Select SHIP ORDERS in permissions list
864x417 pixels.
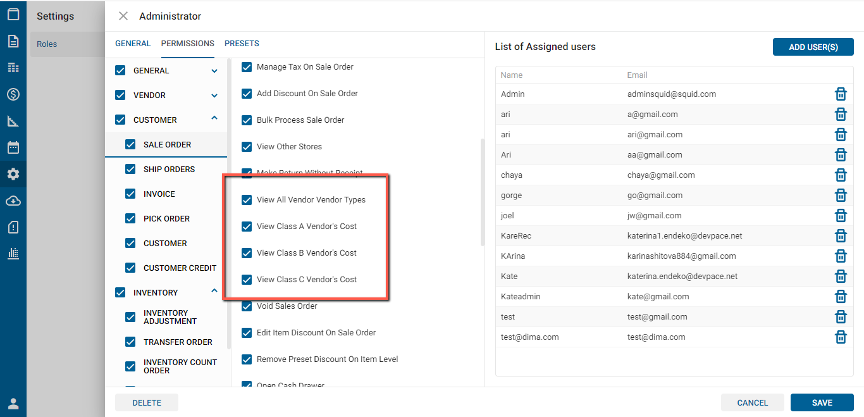click(x=169, y=170)
